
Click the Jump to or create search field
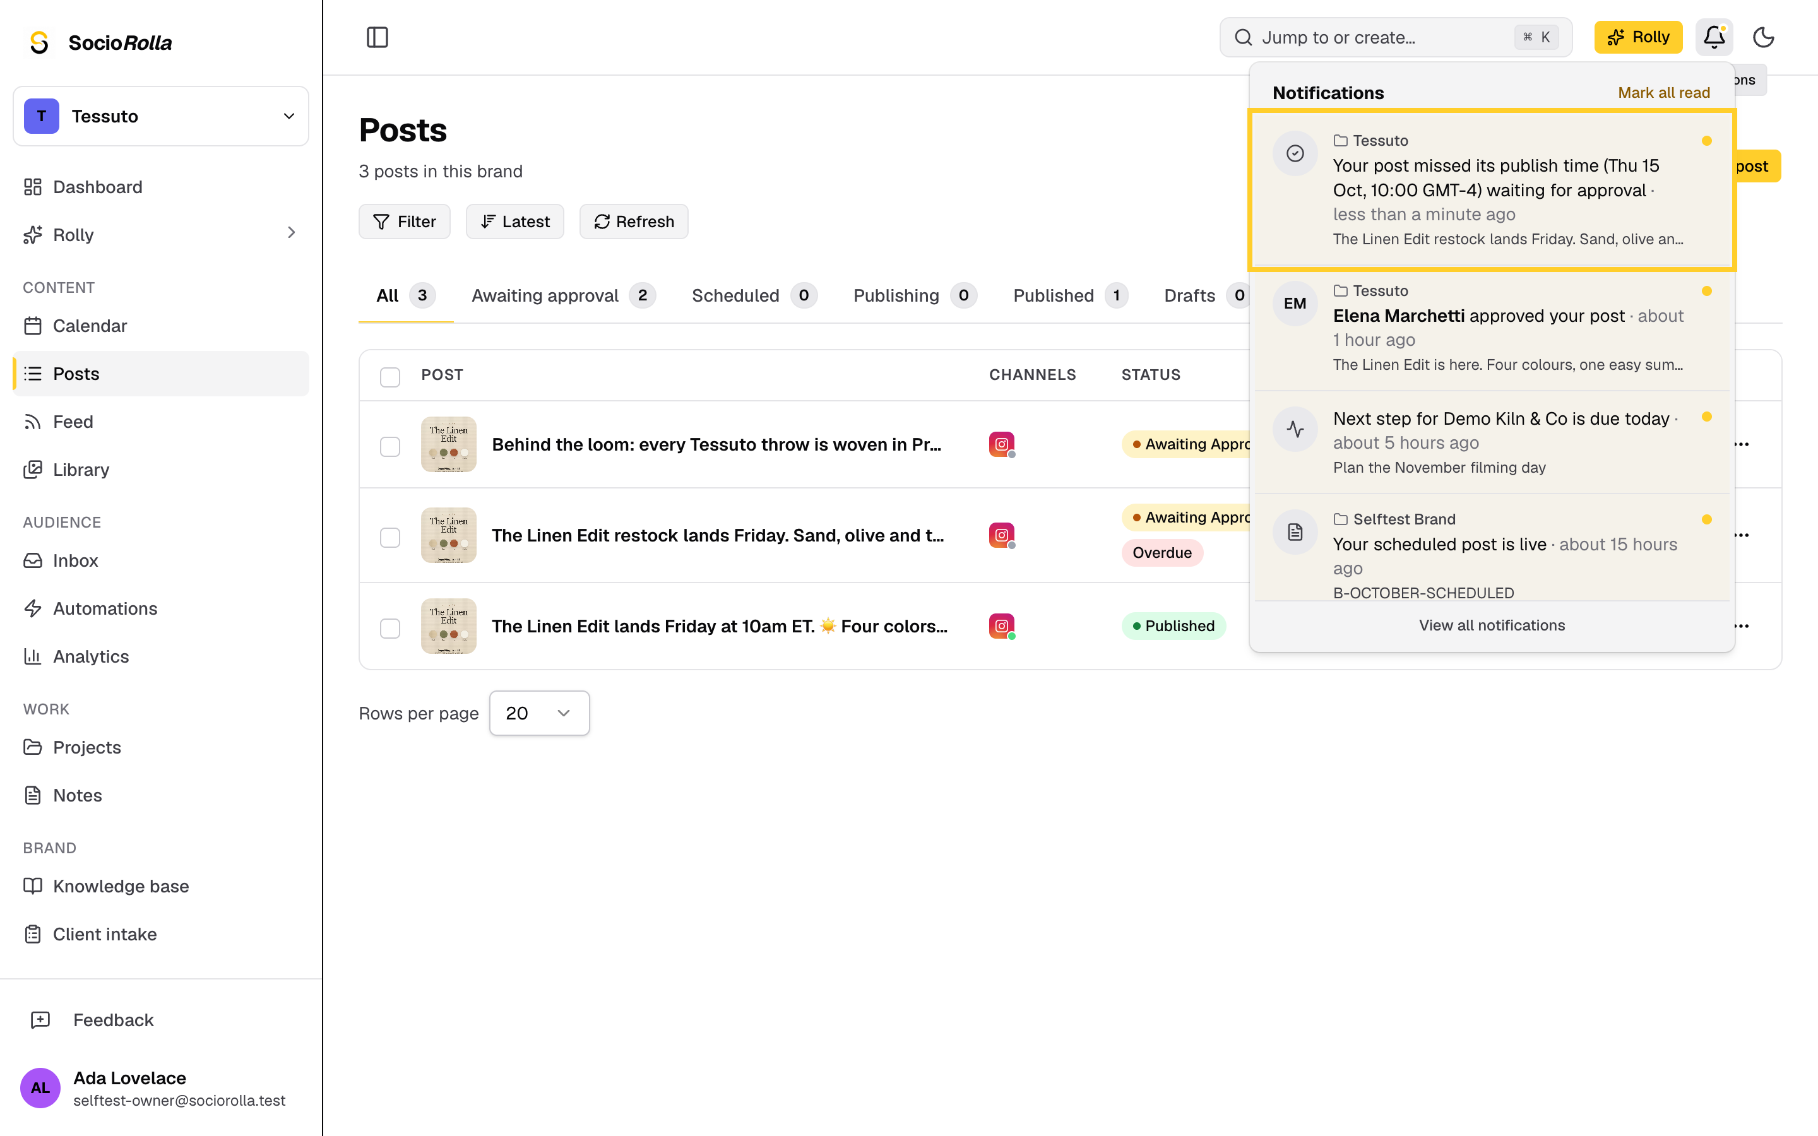1395,38
